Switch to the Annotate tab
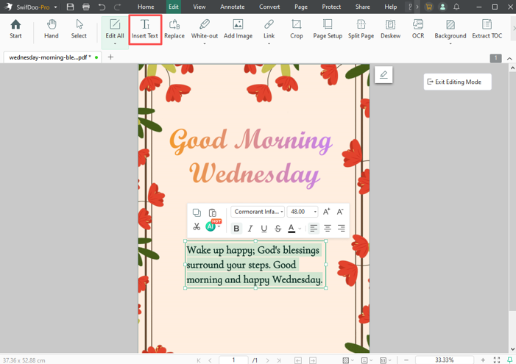This screenshot has height=364, width=516. click(233, 7)
